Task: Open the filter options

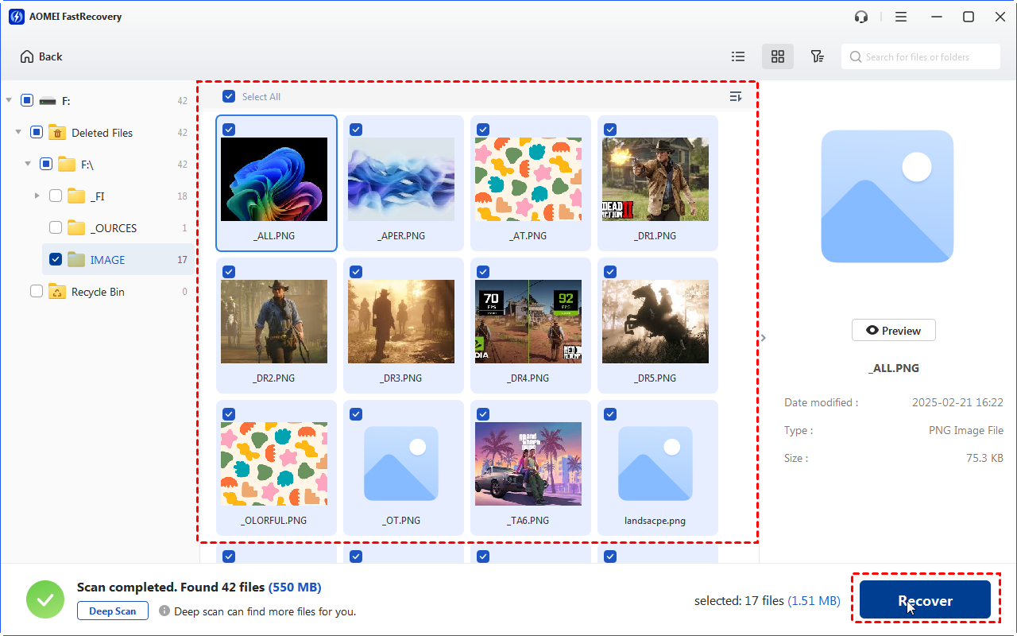Action: click(817, 56)
